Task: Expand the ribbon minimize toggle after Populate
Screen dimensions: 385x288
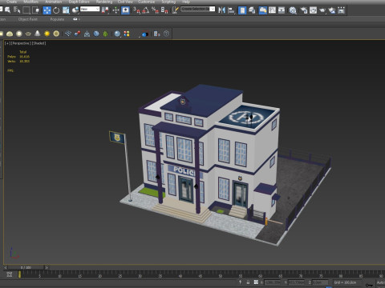Action: [76, 19]
